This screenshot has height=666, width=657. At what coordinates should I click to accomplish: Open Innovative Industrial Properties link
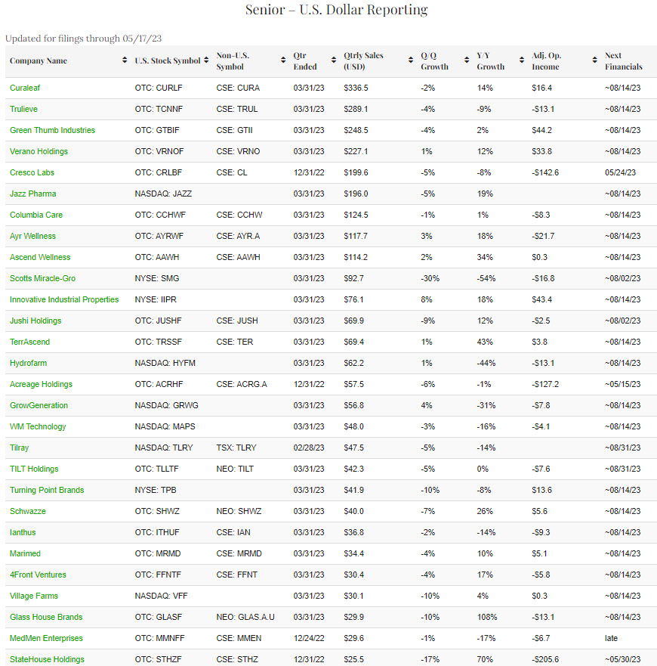click(x=64, y=299)
